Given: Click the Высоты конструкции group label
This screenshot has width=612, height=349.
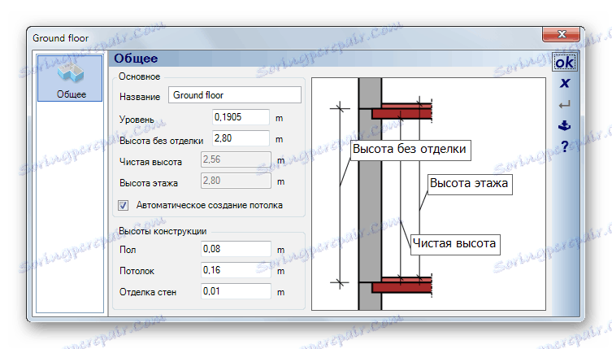Looking at the screenshot, I should (x=163, y=231).
